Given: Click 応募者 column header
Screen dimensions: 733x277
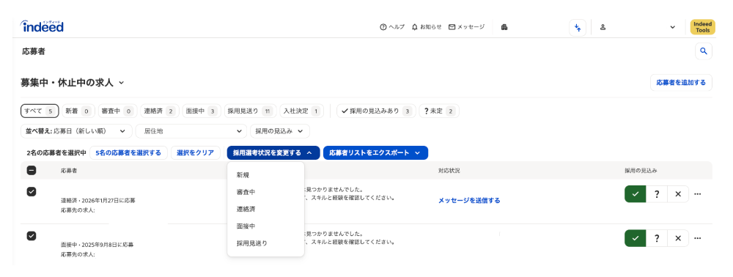Looking at the screenshot, I should coord(69,171).
